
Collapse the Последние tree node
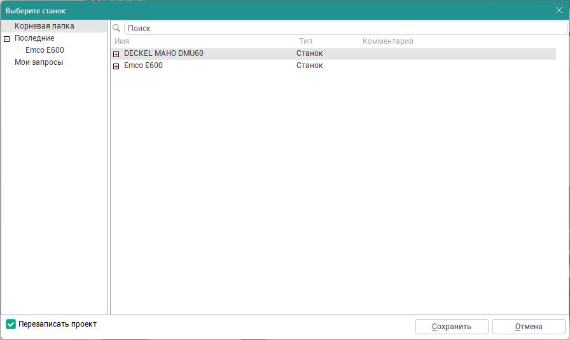(7, 39)
